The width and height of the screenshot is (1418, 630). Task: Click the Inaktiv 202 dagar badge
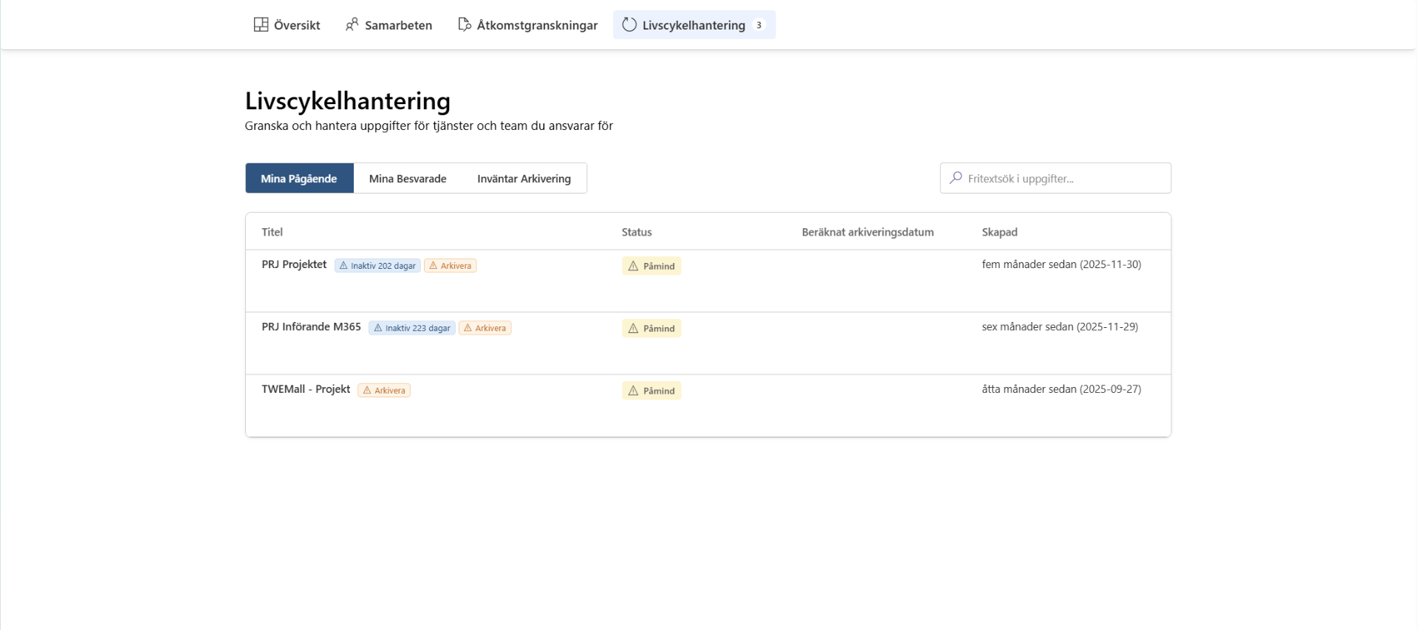click(x=377, y=266)
